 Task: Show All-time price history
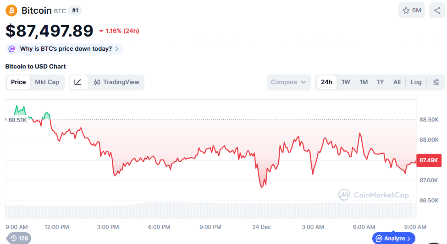click(397, 82)
